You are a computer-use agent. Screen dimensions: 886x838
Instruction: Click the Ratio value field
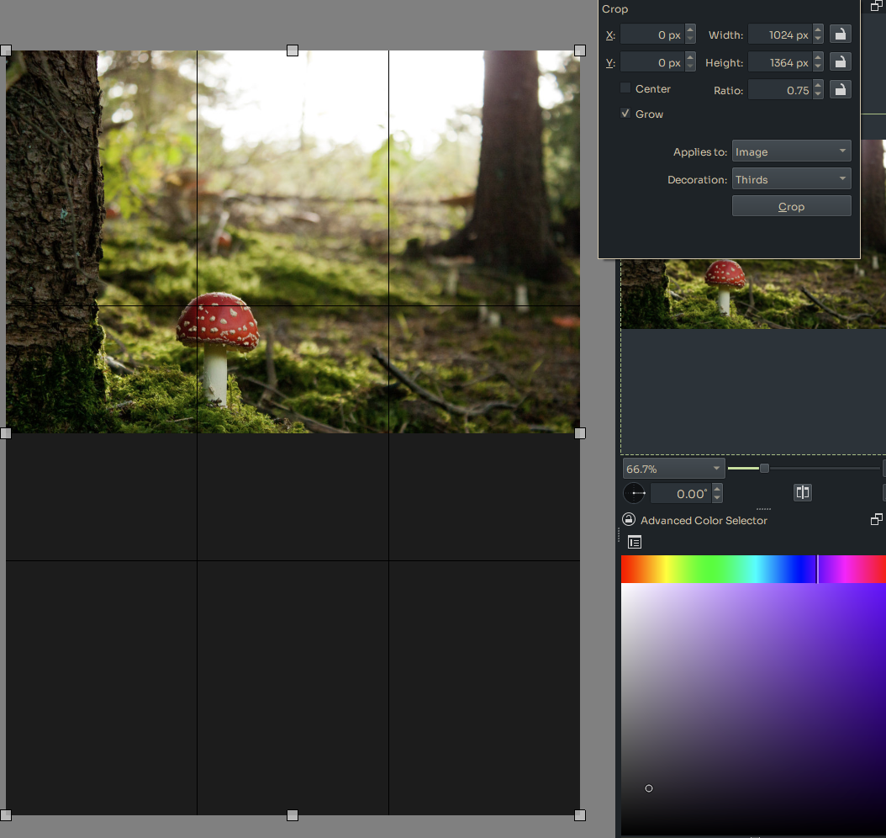point(780,90)
